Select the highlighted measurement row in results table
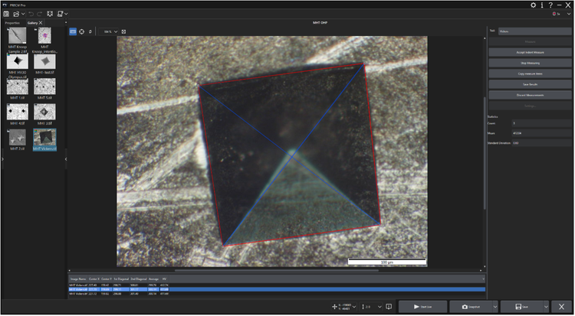 click(x=276, y=289)
